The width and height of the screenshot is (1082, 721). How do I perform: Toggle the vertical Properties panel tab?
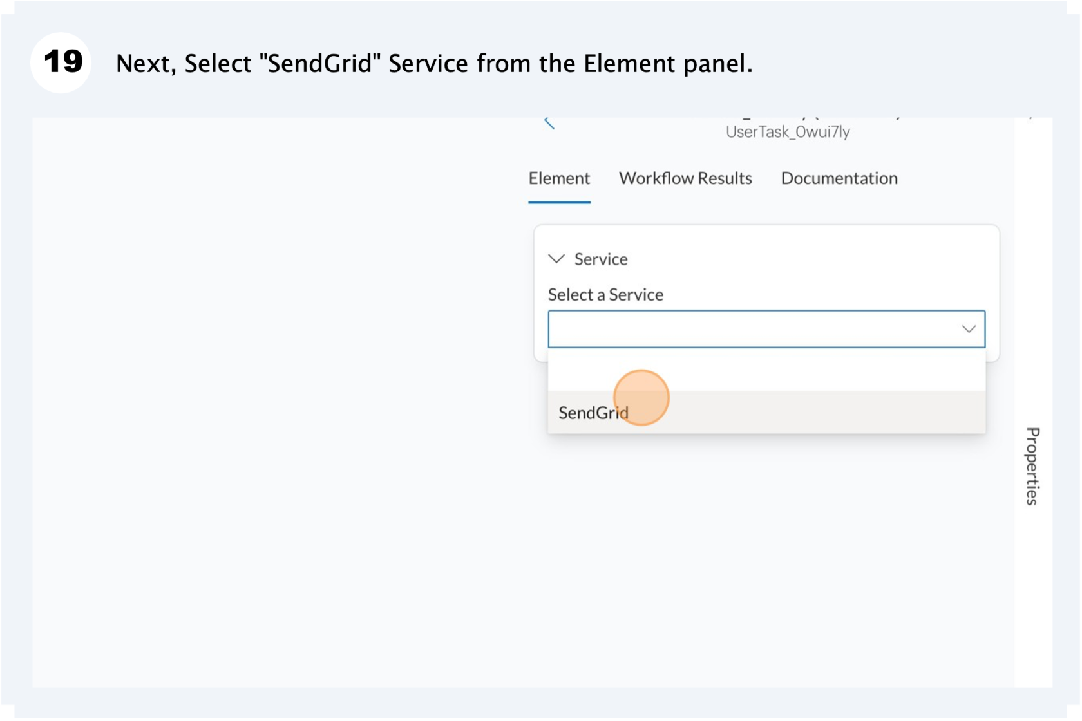pos(1032,466)
